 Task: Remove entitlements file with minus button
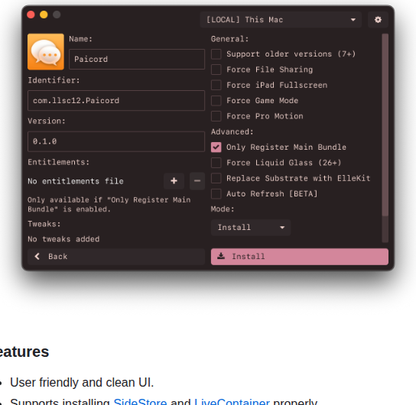coord(197,181)
